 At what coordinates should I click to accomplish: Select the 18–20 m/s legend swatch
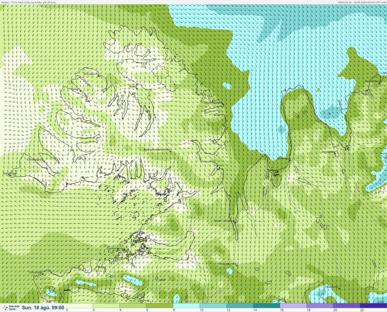(x=320, y=306)
